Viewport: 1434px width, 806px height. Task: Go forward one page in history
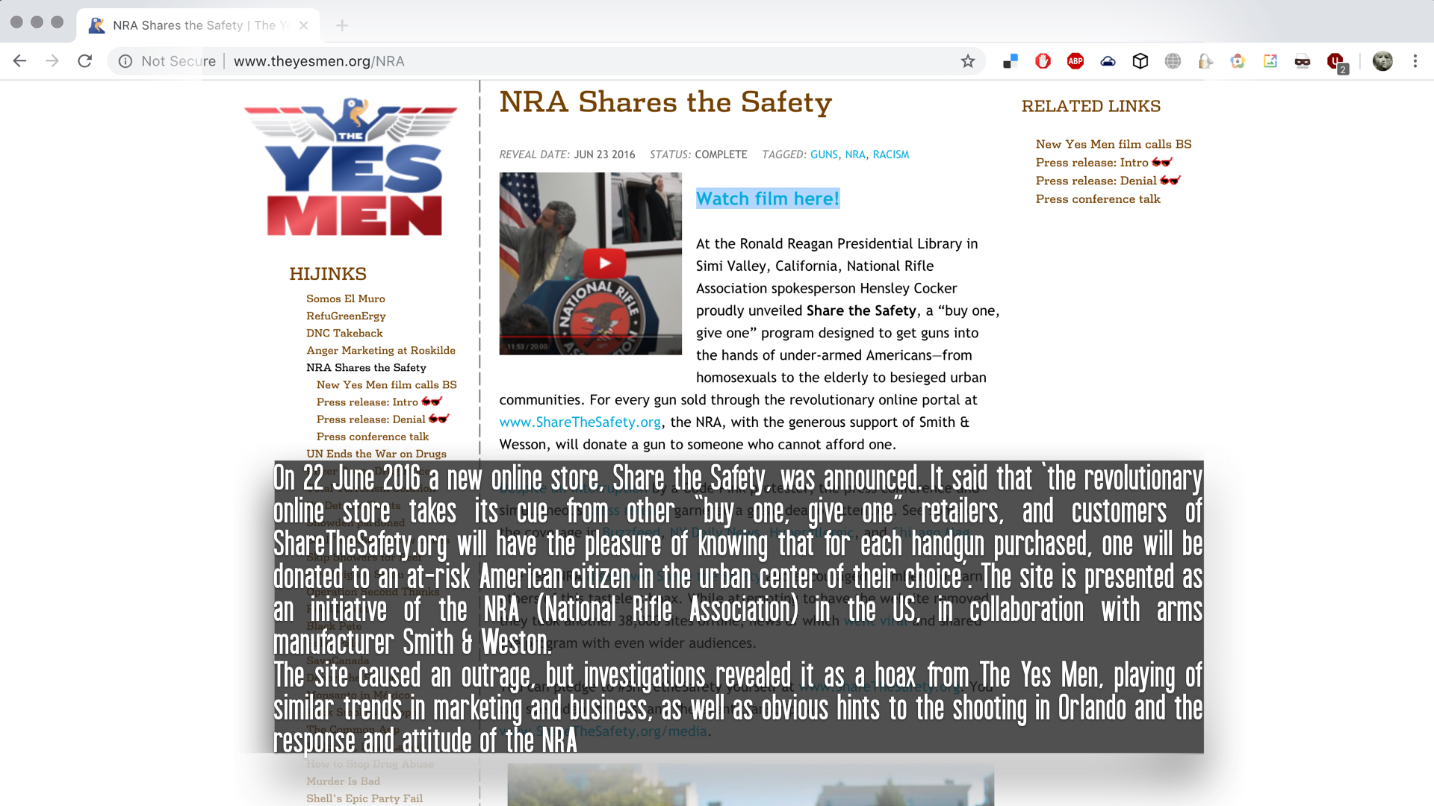click(52, 61)
